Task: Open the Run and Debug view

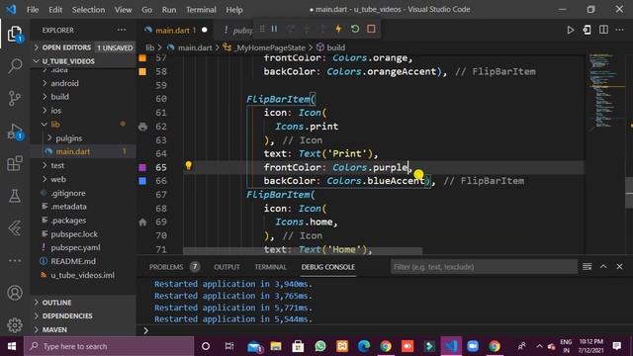Action: click(15, 132)
